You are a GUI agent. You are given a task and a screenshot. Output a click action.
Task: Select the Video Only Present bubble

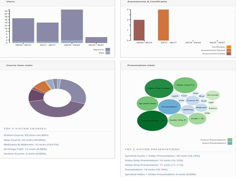(x=159, y=88)
